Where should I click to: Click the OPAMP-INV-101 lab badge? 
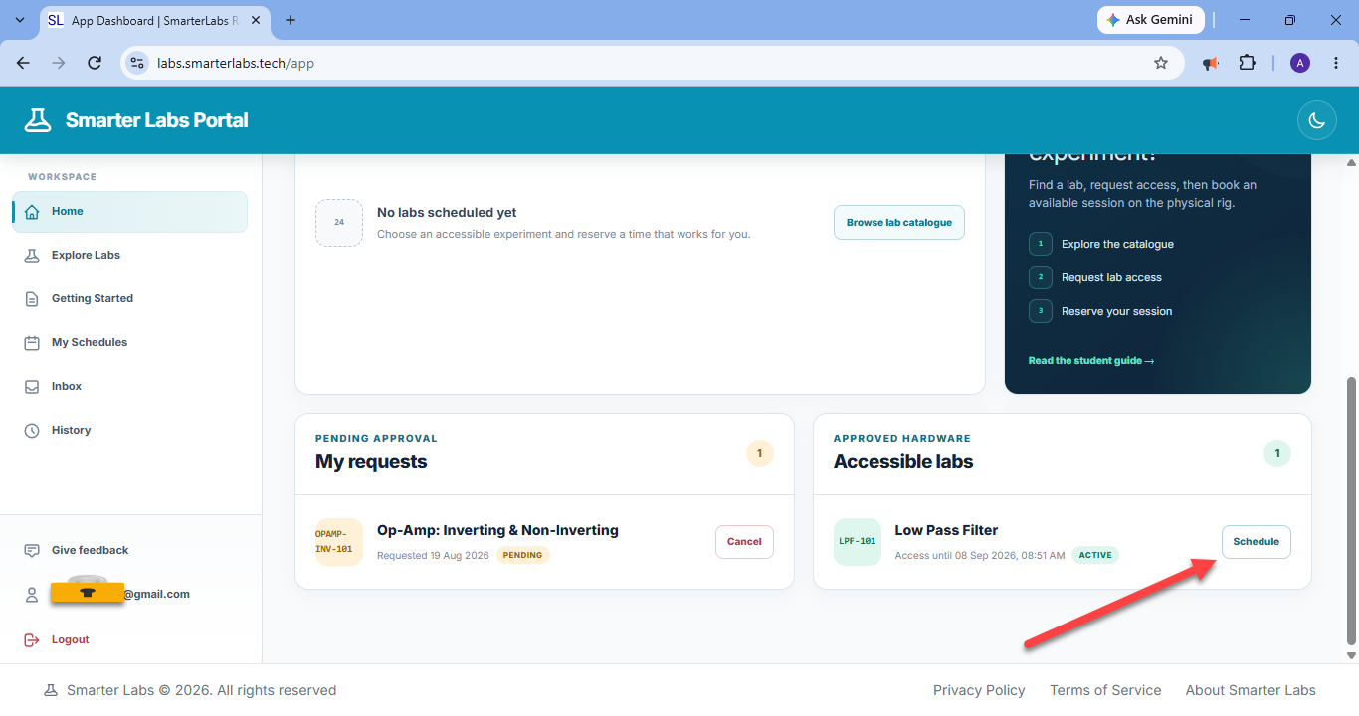coord(339,542)
